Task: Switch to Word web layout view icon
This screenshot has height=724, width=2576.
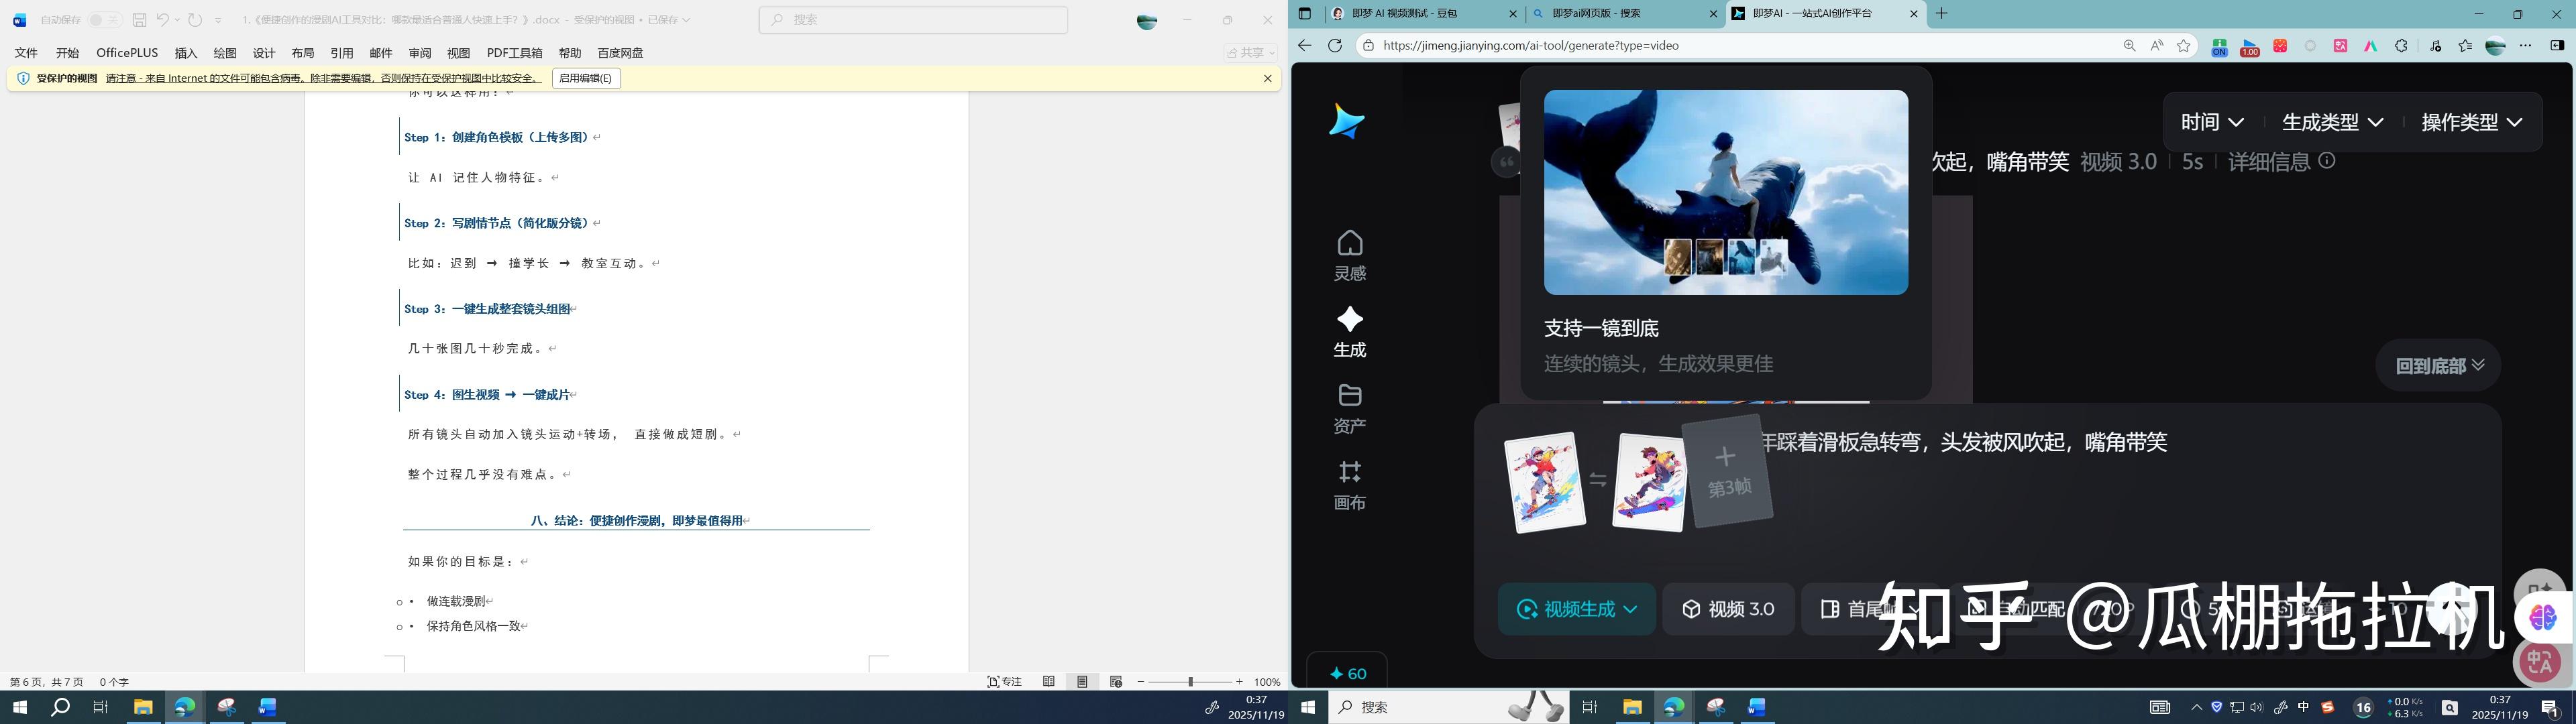Action: click(1115, 681)
